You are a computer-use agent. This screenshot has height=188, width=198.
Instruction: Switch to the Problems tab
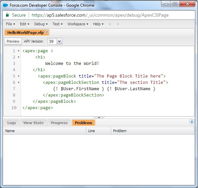(84, 123)
